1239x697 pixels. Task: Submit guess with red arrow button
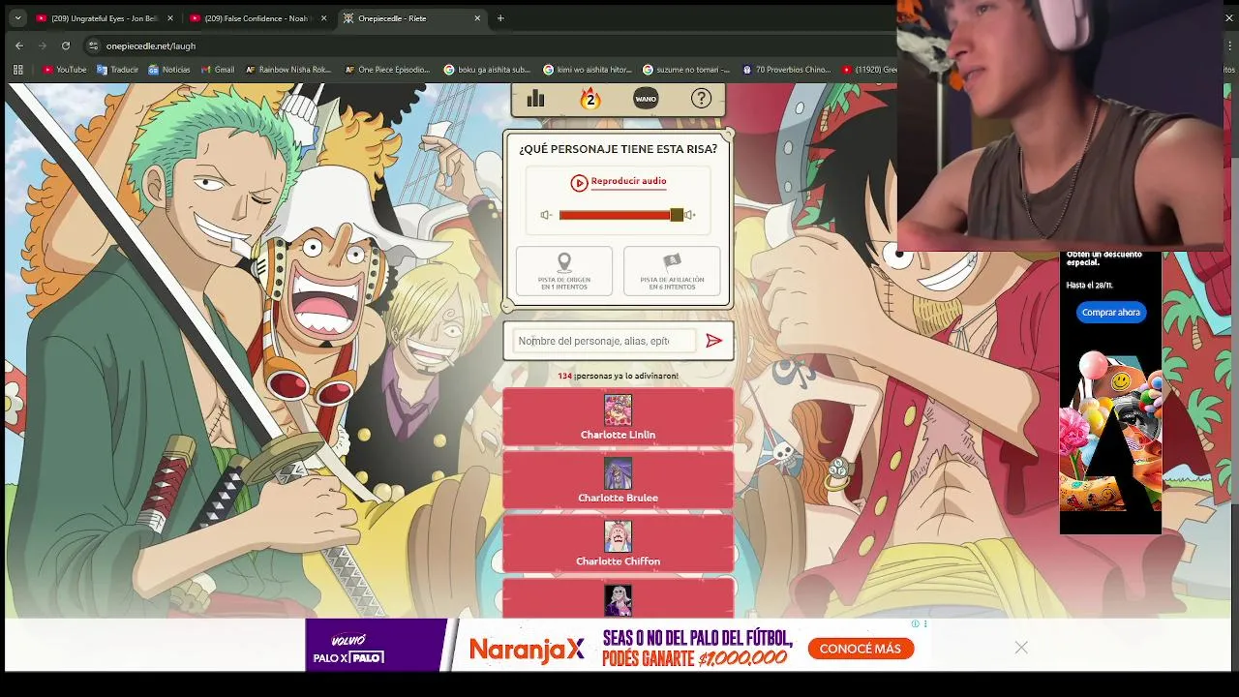[x=713, y=341]
